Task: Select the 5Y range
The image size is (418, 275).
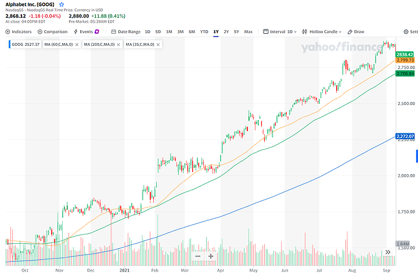Action: pos(236,32)
